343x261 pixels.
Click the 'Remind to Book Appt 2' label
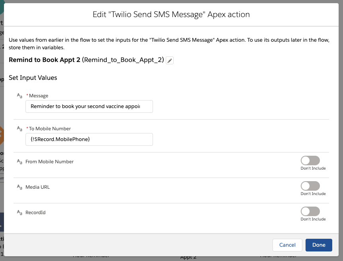coord(45,60)
